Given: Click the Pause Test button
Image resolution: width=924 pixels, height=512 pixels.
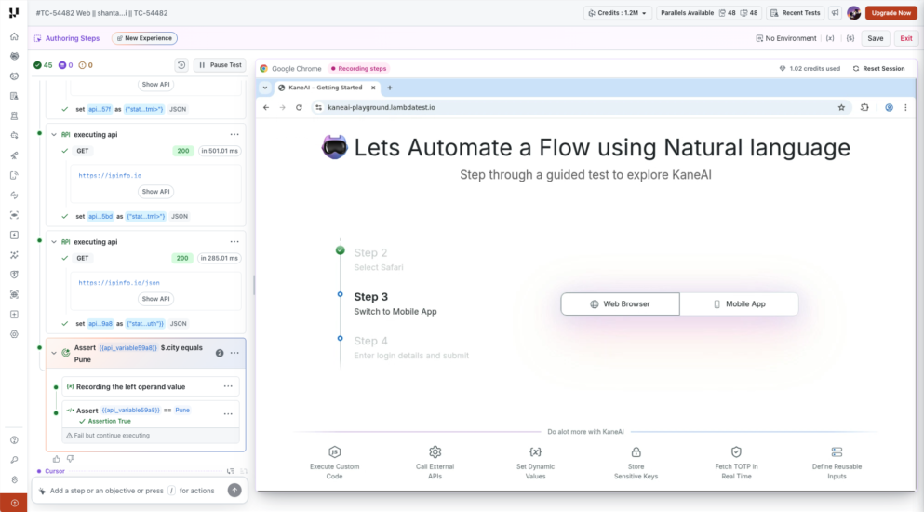Looking at the screenshot, I should (x=221, y=65).
